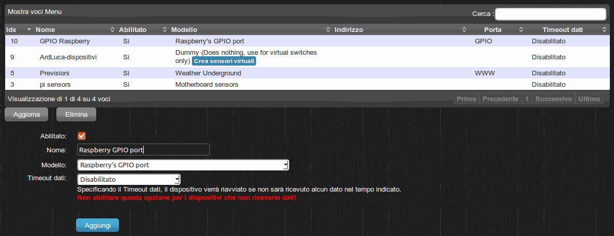The width and height of the screenshot is (614, 236).
Task: Click the Aggiorna button
Action: [x=26, y=115]
